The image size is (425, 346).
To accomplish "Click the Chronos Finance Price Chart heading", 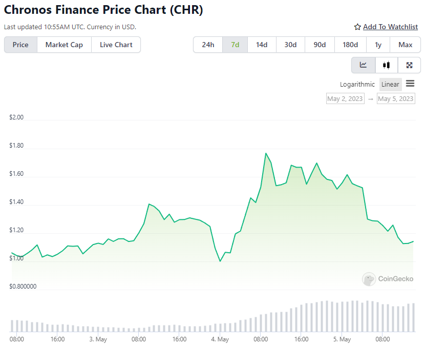I will point(103,10).
